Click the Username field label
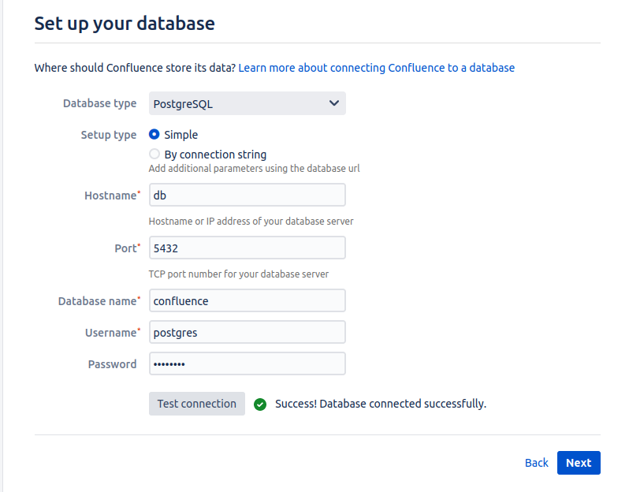The height and width of the screenshot is (492, 629). coord(112,333)
